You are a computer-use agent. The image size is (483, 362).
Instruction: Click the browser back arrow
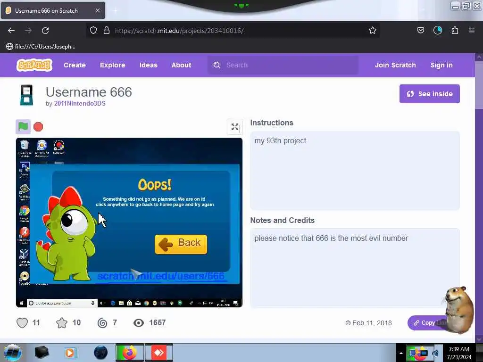(x=11, y=31)
